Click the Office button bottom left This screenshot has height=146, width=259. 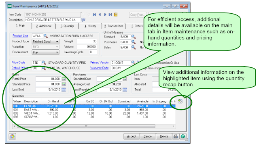click(x=13, y=136)
